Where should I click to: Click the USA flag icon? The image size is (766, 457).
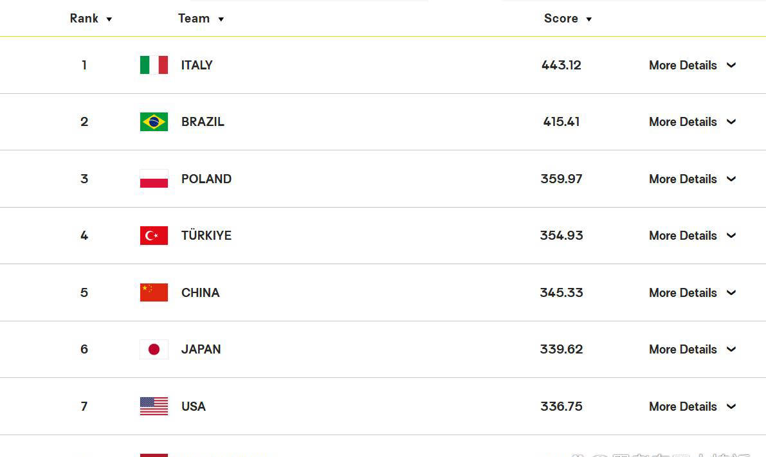coord(154,406)
